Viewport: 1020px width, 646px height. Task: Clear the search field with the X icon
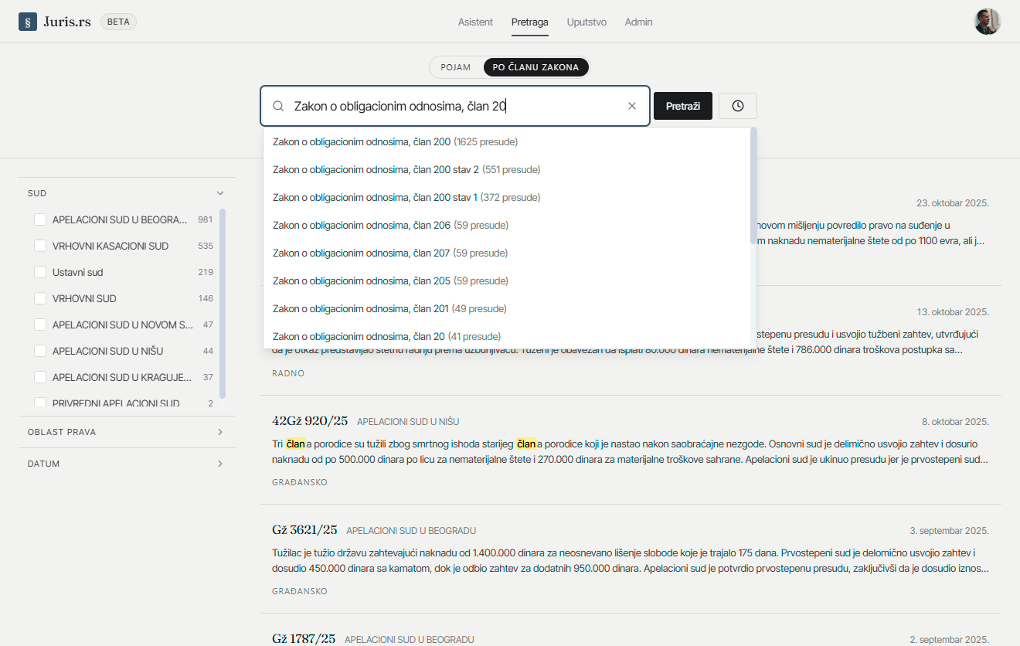click(632, 106)
